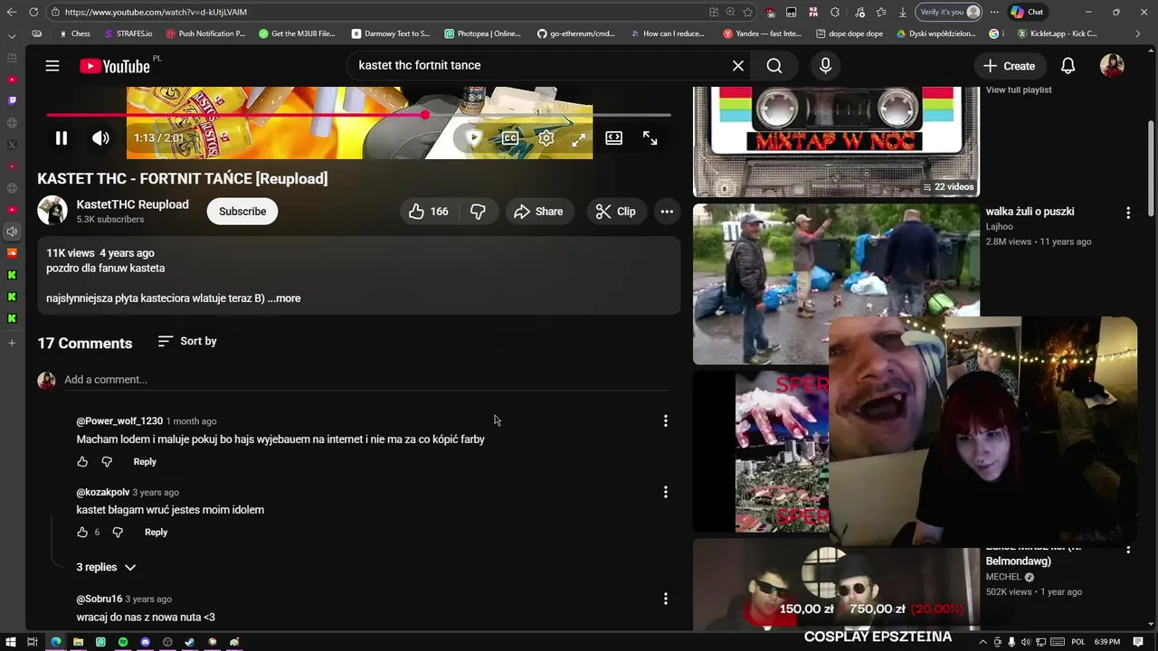This screenshot has width=1158, height=651.
Task: Reply to kozakpolv comment
Action: click(x=156, y=533)
